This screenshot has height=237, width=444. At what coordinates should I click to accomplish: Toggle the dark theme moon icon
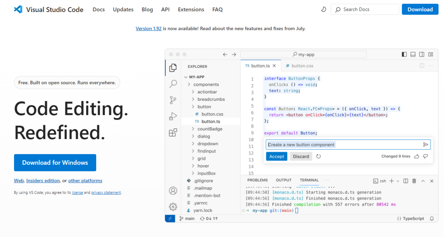pos(323,9)
